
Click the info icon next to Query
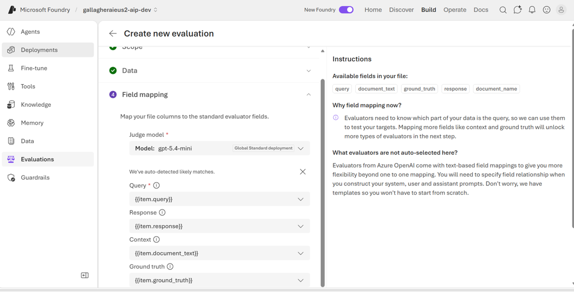(156, 185)
